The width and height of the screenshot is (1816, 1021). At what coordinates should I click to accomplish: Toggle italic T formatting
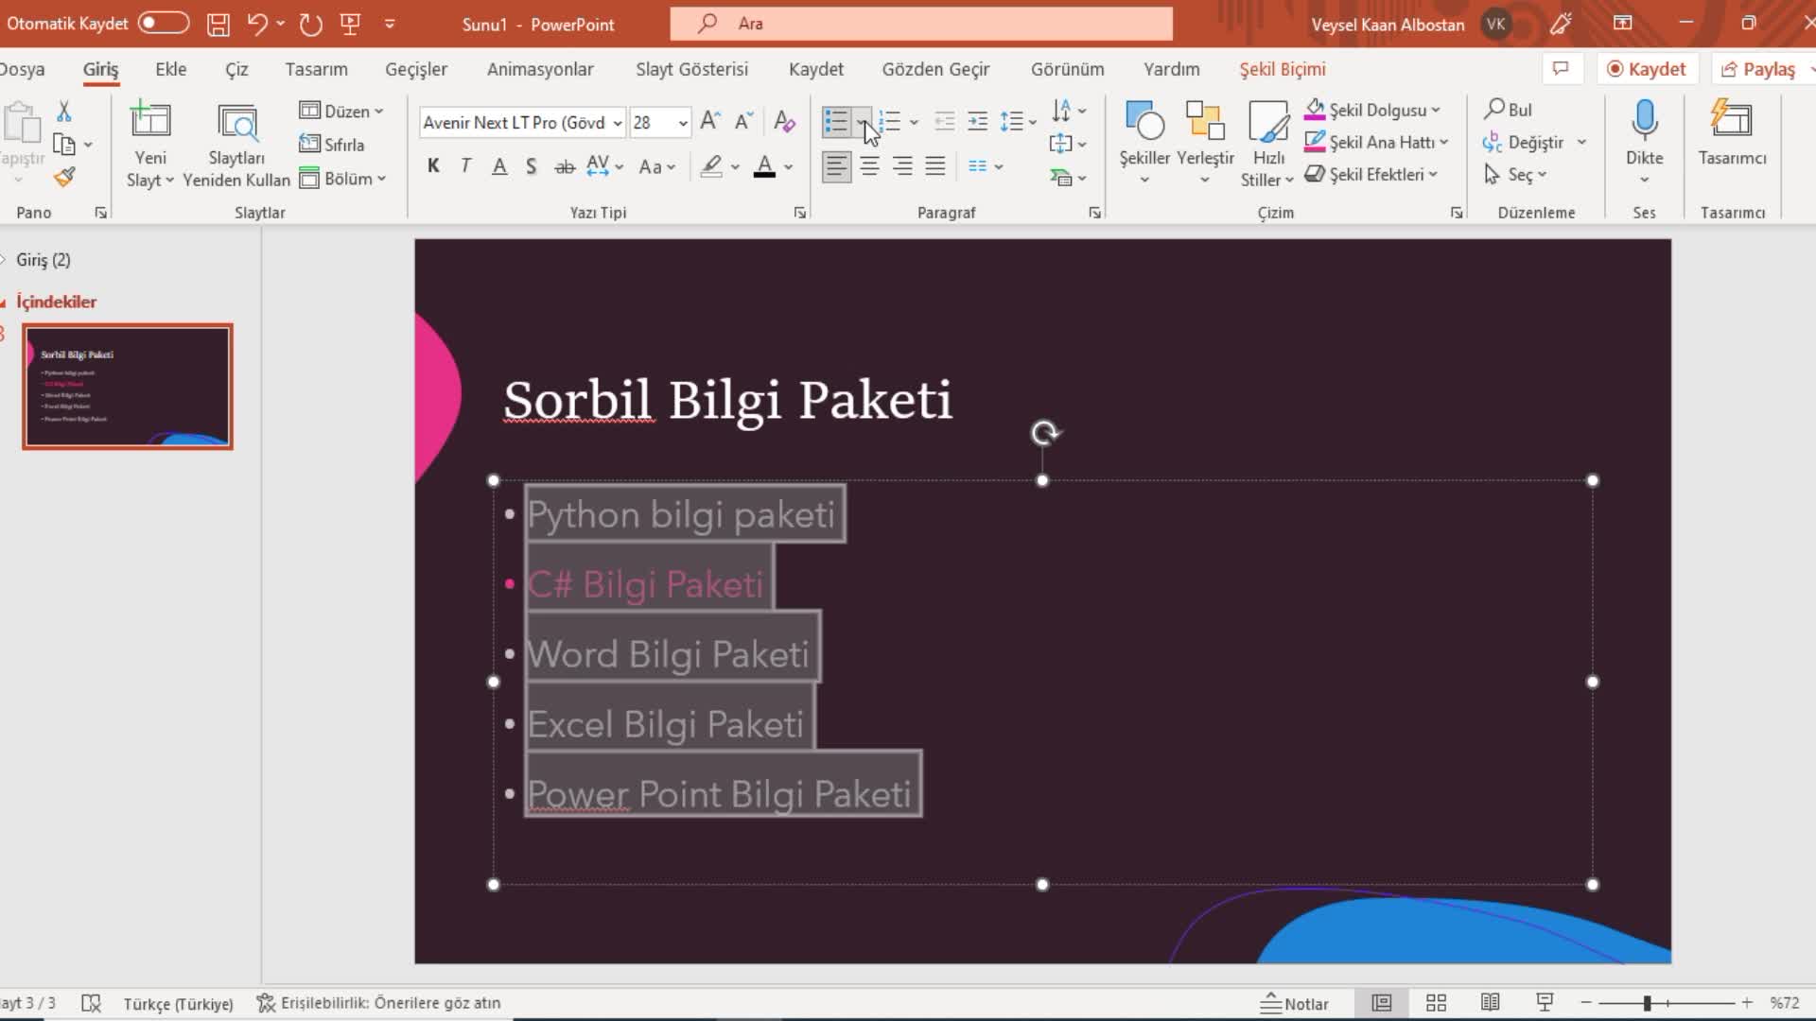(x=465, y=166)
